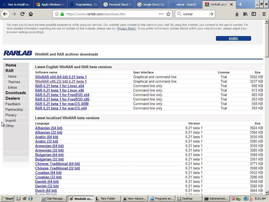Open Other in the sidebar menu
The image size is (269, 202).
point(10,126)
